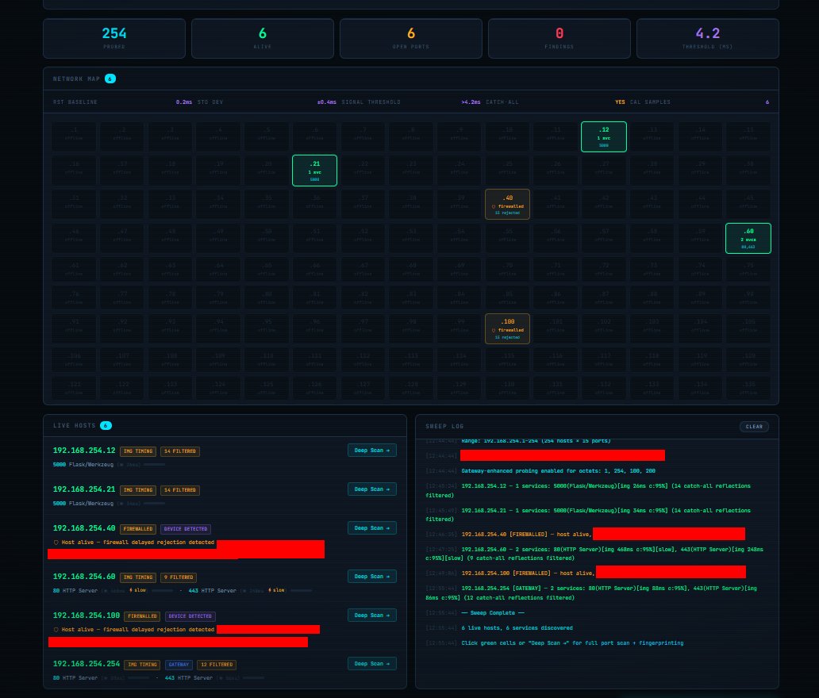Image resolution: width=819 pixels, height=698 pixels.
Task: Click shield icon under 192.168.254.40
Action: 56,543
